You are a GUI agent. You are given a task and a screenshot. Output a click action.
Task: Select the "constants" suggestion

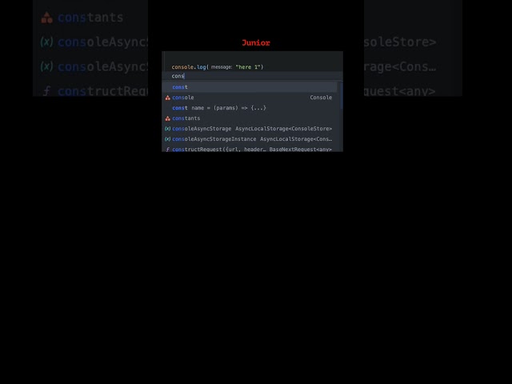pos(249,118)
